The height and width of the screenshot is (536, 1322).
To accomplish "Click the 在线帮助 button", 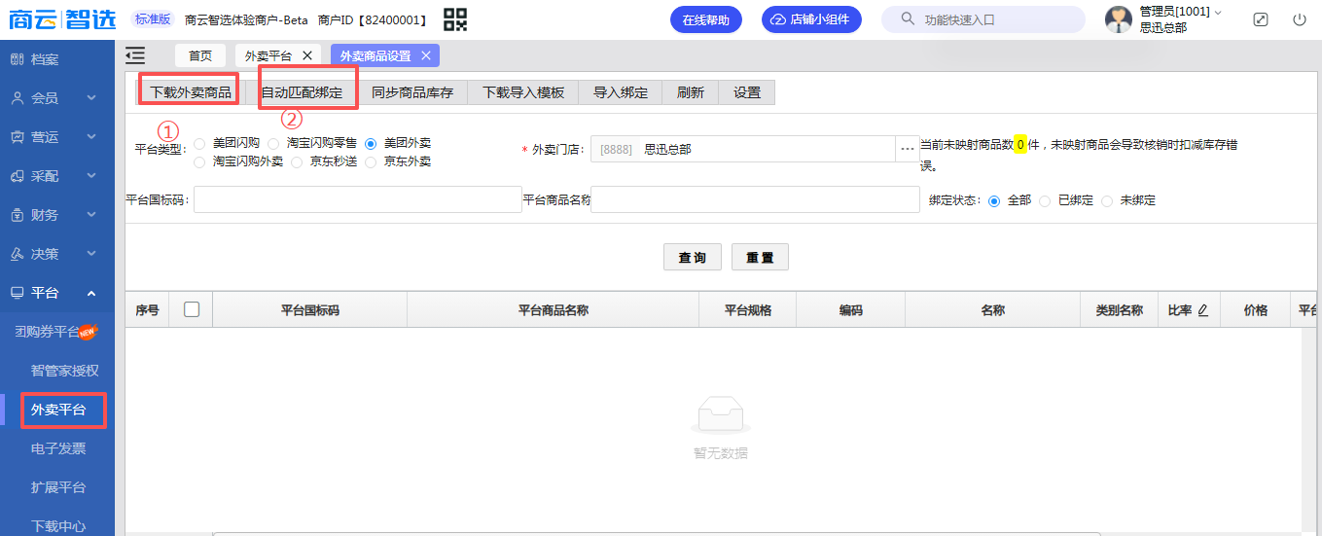I will 705,19.
